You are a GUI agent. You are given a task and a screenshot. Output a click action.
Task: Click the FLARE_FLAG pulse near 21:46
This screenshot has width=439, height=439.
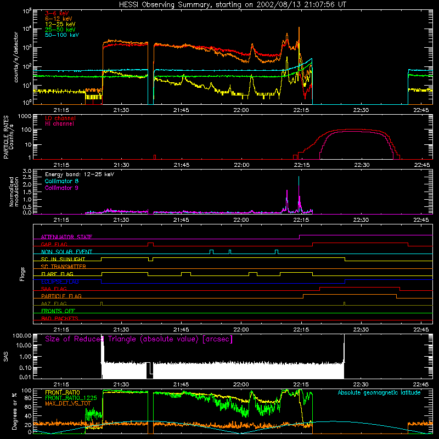tap(186, 274)
